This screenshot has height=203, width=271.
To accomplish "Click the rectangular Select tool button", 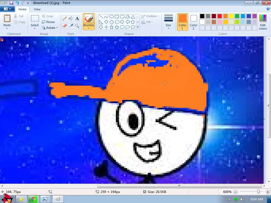I will 35,19.
